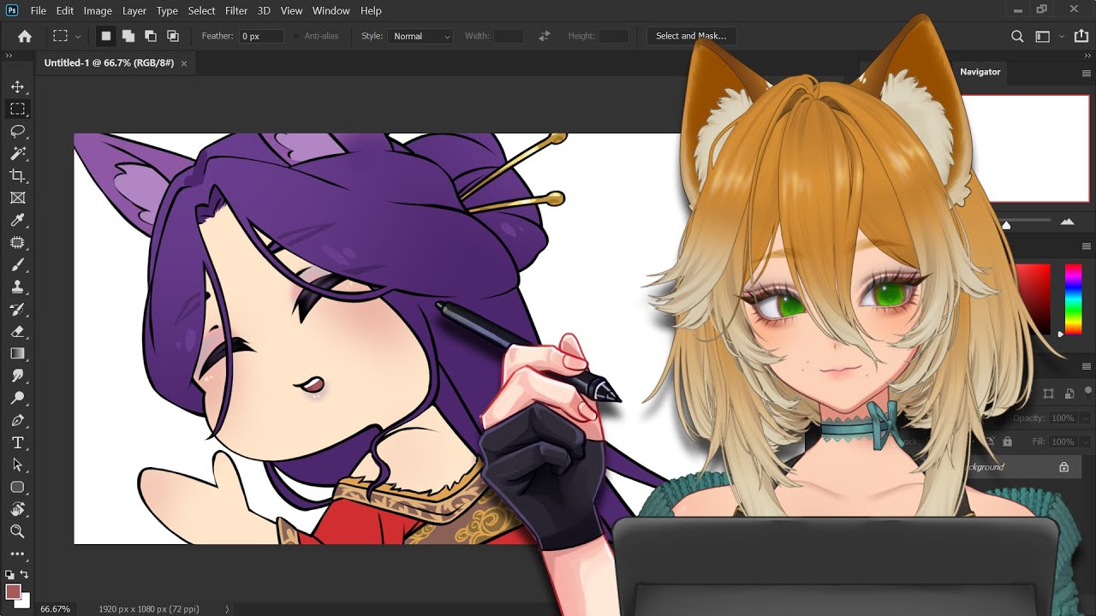Click the foreground color swatch
The image size is (1096, 616).
(13, 592)
